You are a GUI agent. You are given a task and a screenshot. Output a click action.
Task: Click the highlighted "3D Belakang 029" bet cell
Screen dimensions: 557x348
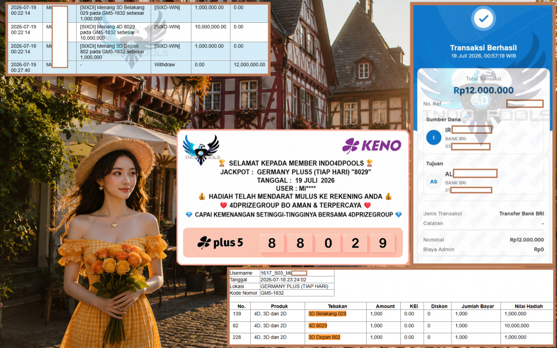[x=327, y=314]
